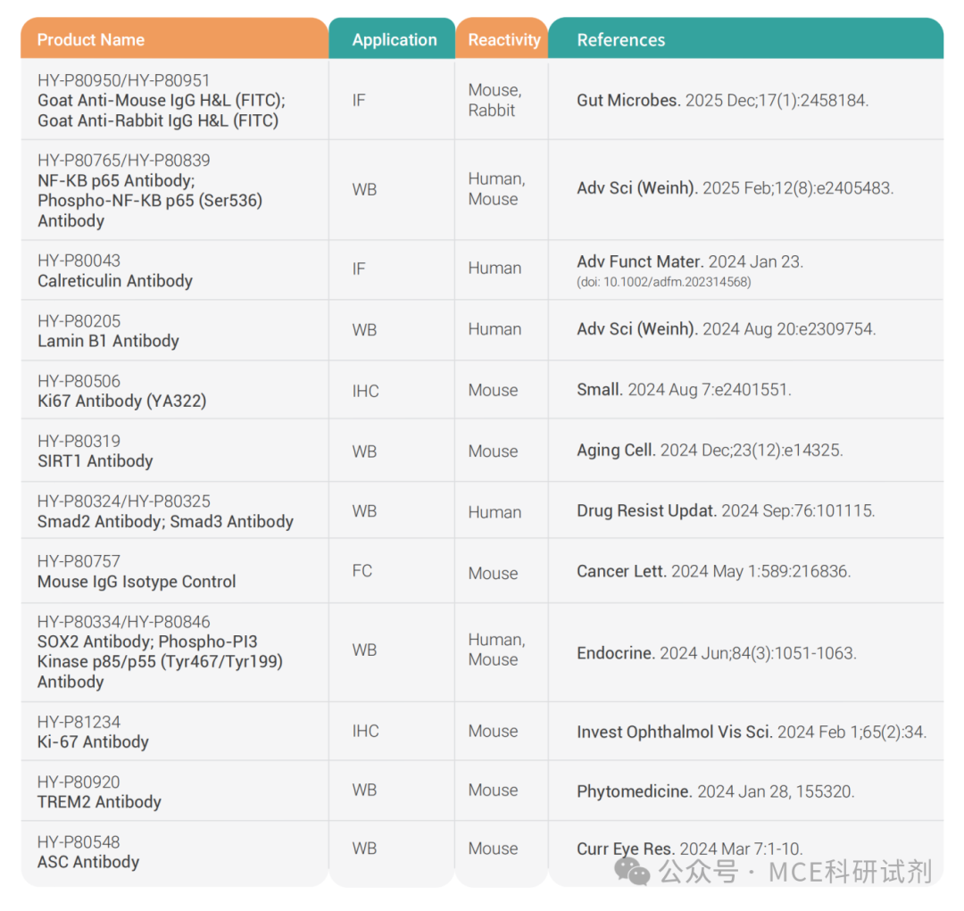Viewport: 964px width, 911px height.
Task: Click Human, Mouse reactivity in SOX2 row
Action: (x=497, y=650)
